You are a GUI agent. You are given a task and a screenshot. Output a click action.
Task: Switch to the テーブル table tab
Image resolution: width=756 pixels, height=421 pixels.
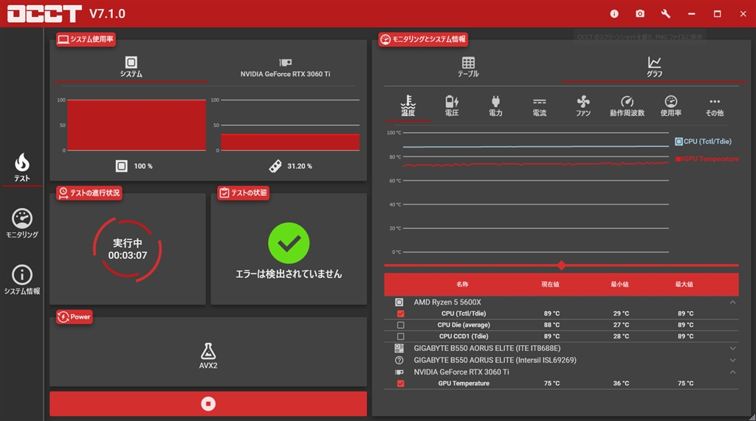coord(468,67)
